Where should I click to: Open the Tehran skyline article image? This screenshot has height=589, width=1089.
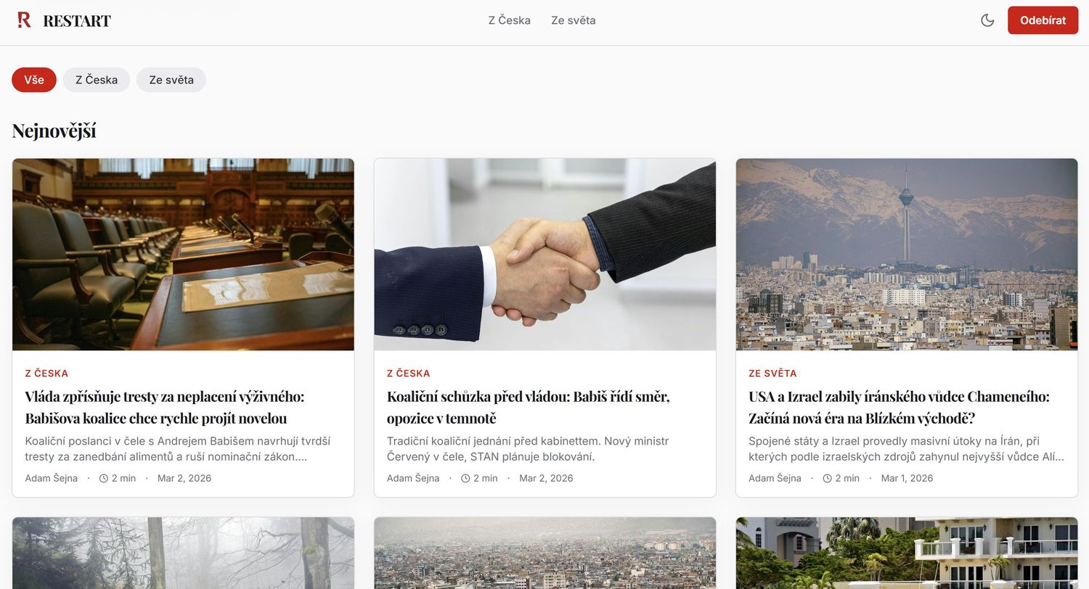tap(906, 255)
